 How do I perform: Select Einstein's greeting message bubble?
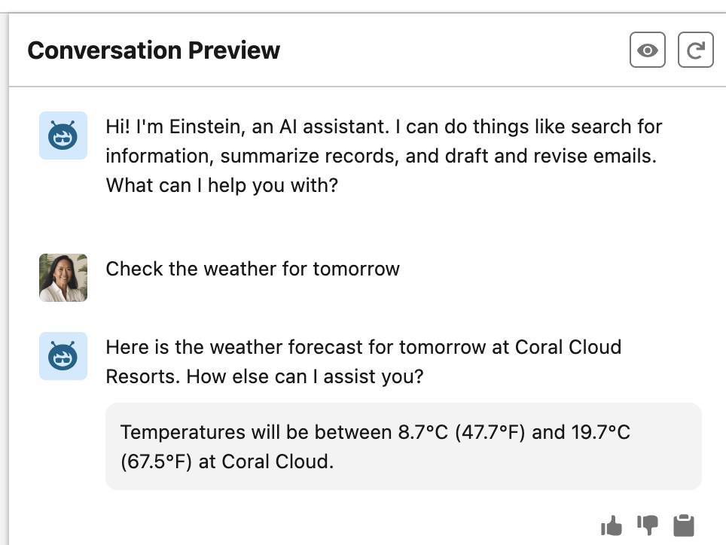click(x=384, y=155)
